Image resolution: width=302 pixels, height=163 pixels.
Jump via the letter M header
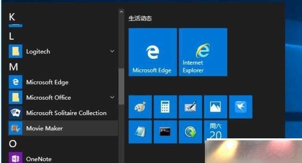(13, 67)
